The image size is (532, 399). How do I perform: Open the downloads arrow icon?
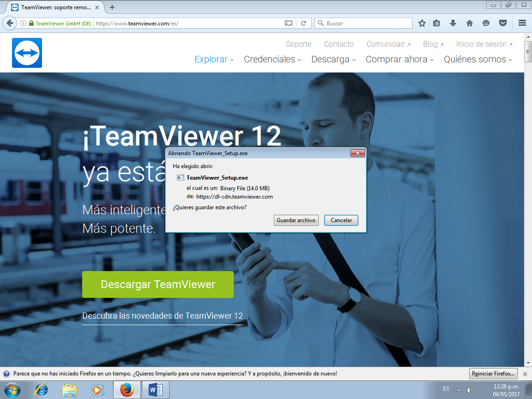(453, 23)
